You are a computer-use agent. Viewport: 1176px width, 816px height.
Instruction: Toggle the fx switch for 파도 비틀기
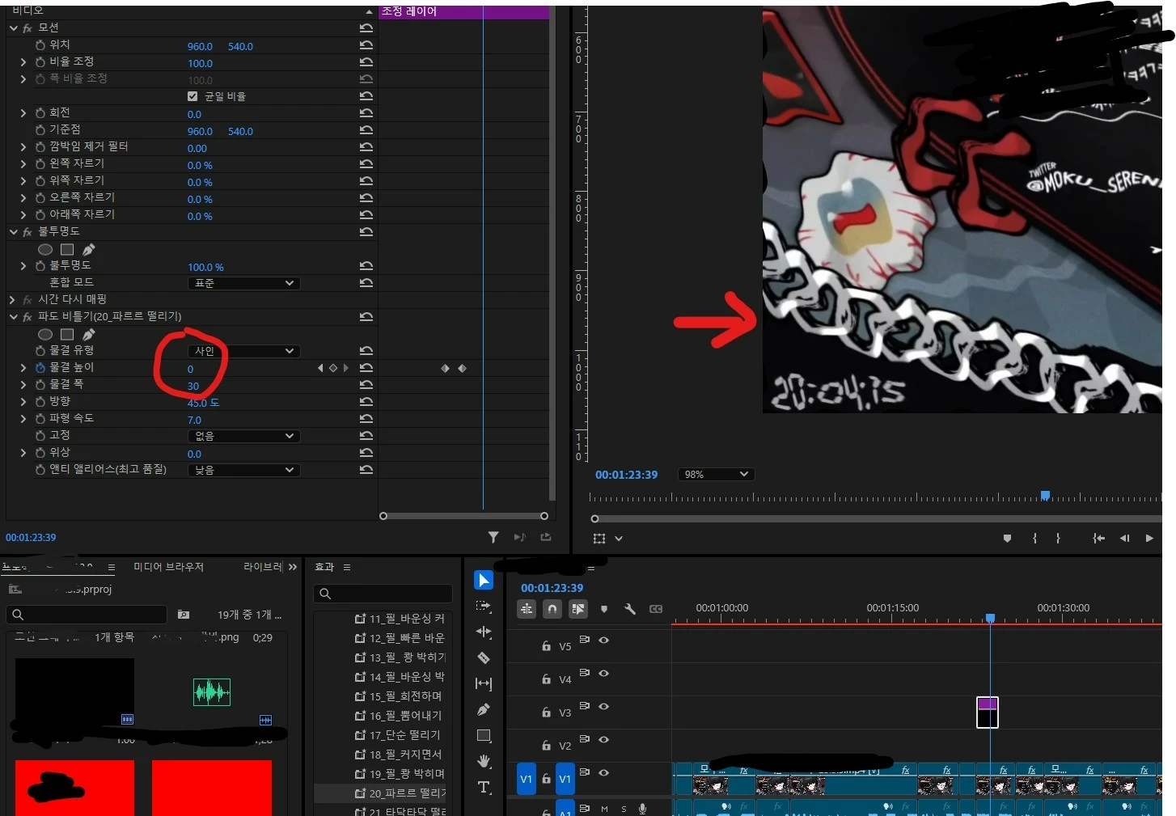pyautogui.click(x=27, y=317)
